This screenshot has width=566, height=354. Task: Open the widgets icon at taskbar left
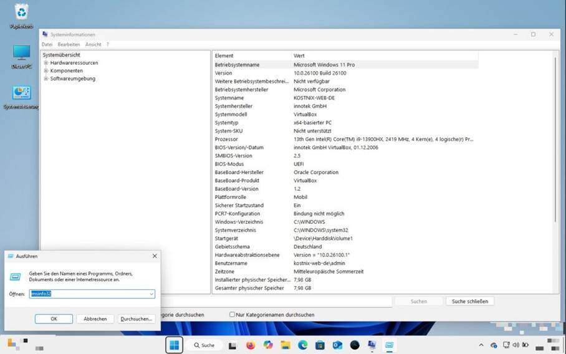coord(12,344)
